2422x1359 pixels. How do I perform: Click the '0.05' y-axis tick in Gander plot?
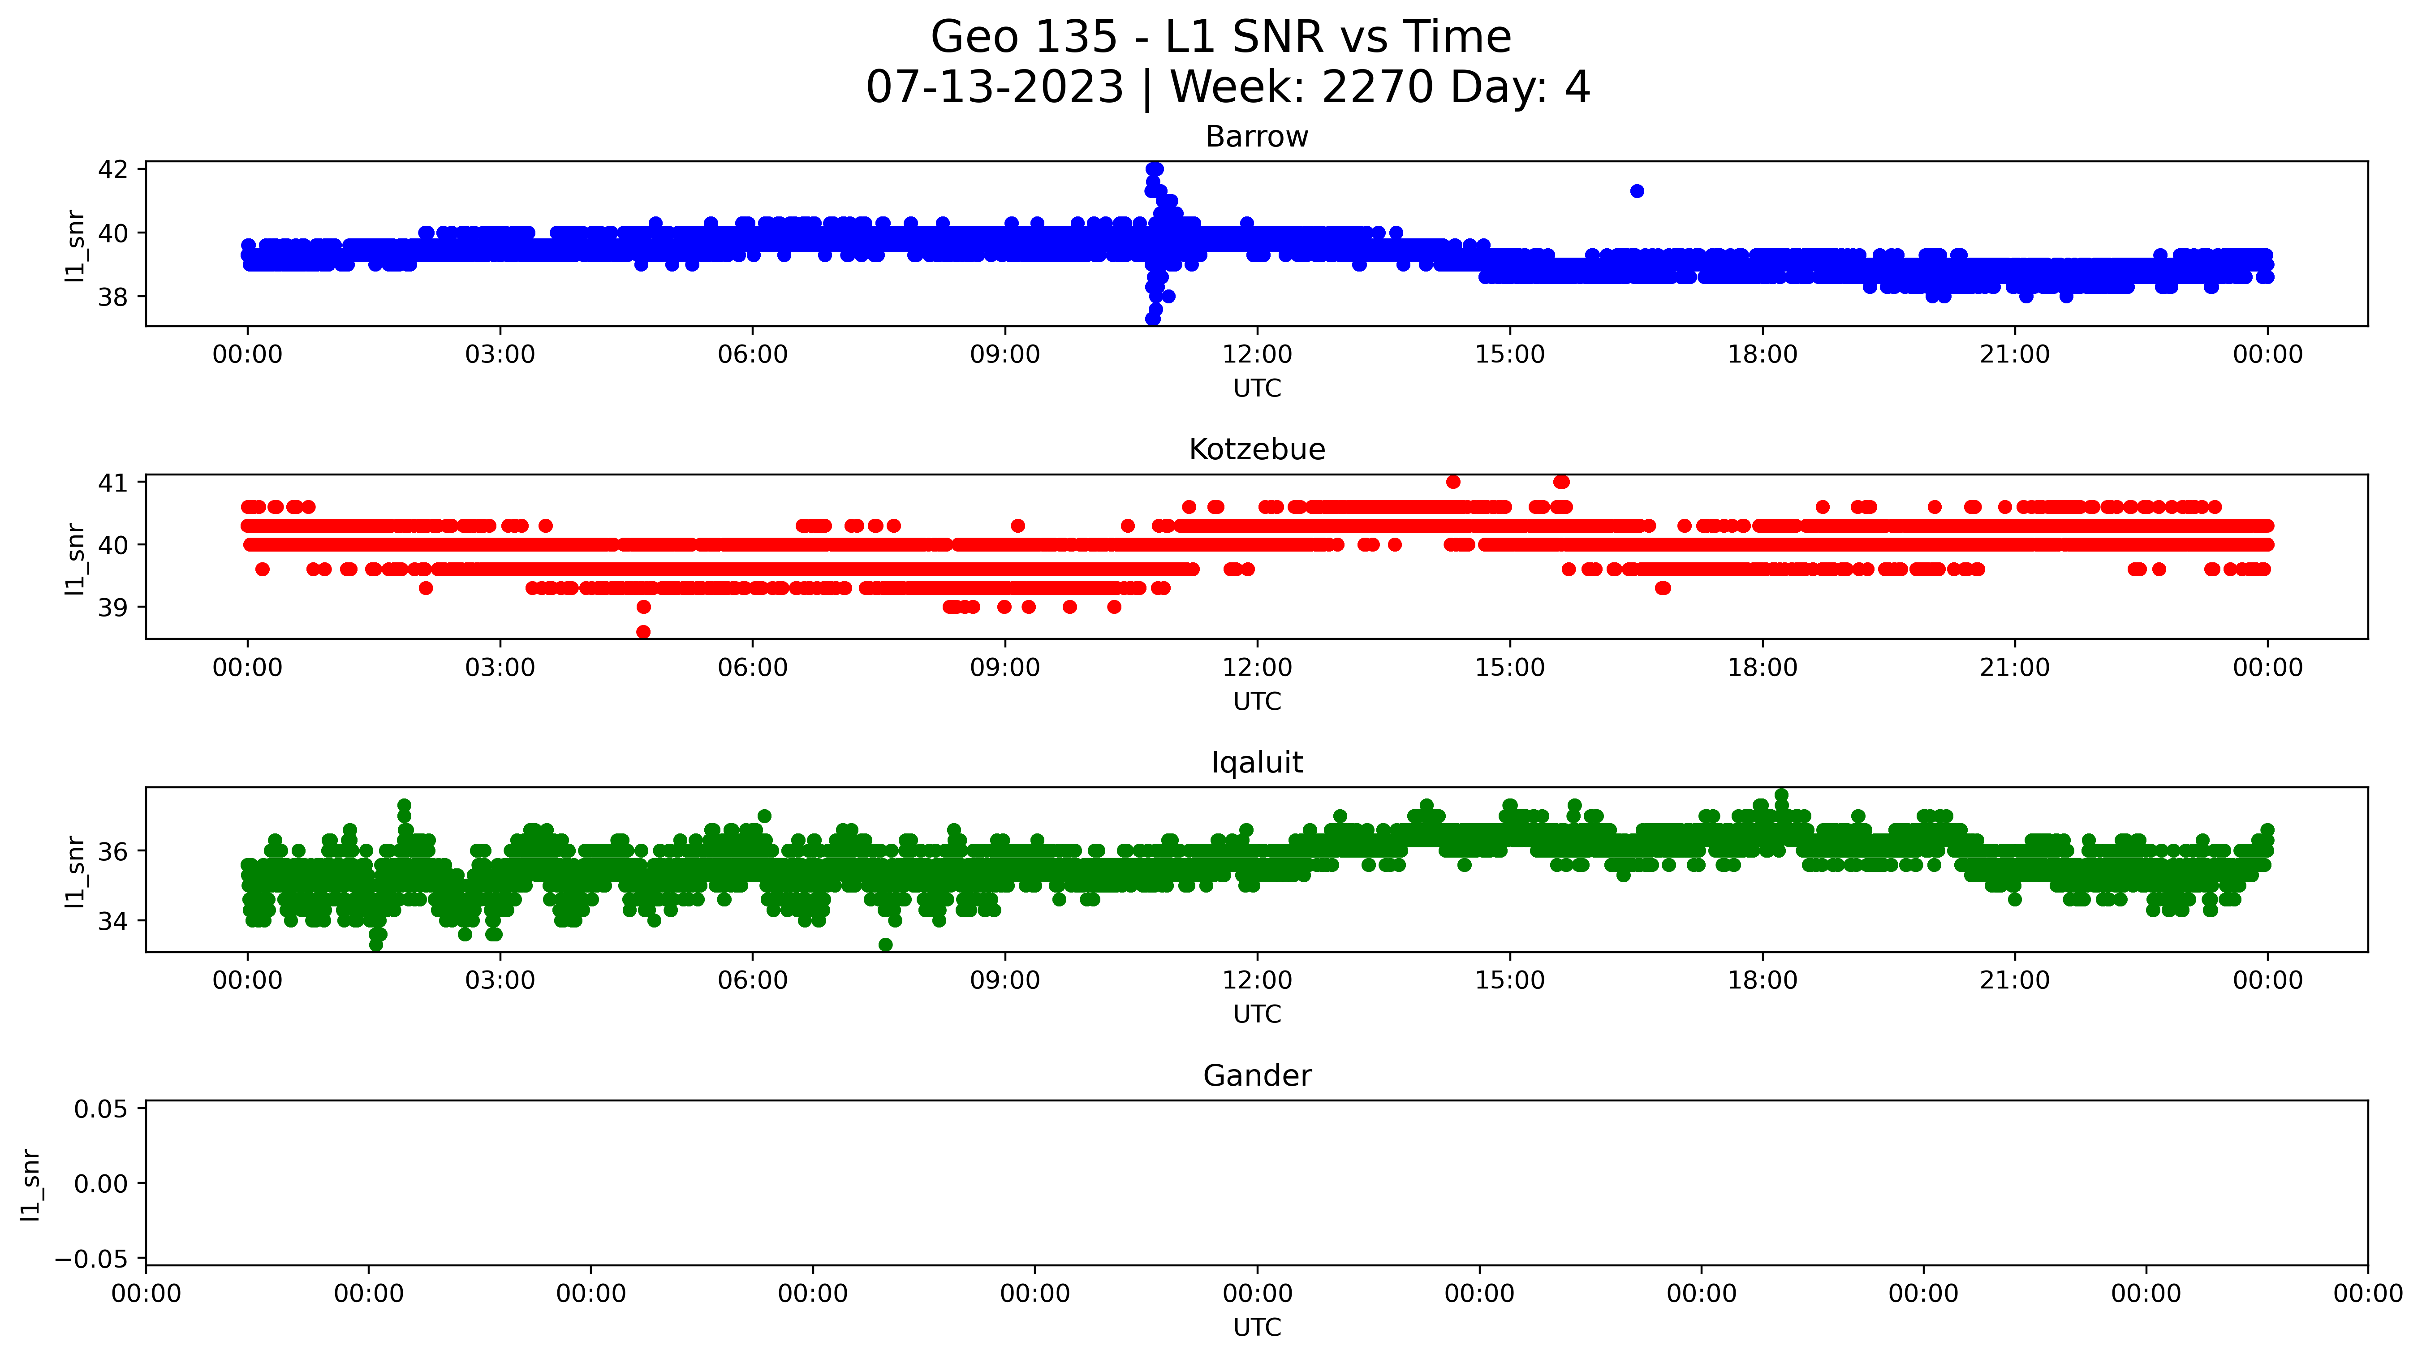pos(101,1109)
